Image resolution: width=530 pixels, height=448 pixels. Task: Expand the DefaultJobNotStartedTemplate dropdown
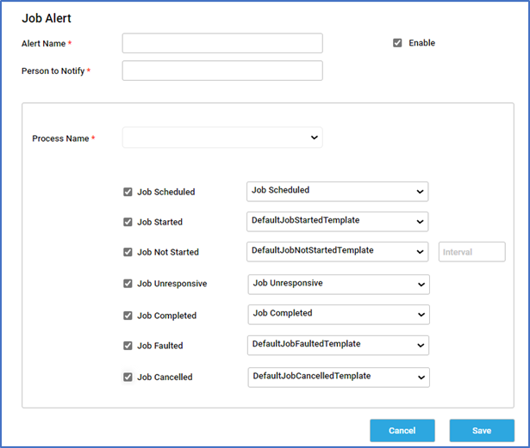(337, 252)
